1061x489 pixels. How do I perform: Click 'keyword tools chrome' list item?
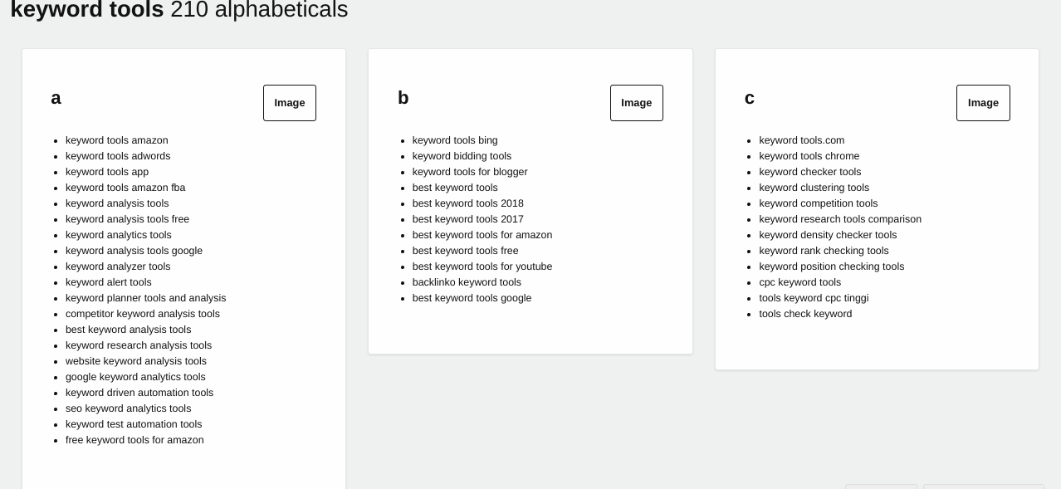point(809,156)
